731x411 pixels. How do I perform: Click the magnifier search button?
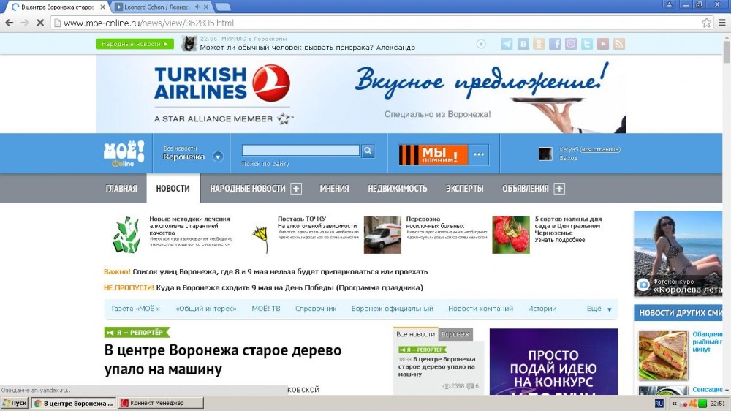point(368,150)
